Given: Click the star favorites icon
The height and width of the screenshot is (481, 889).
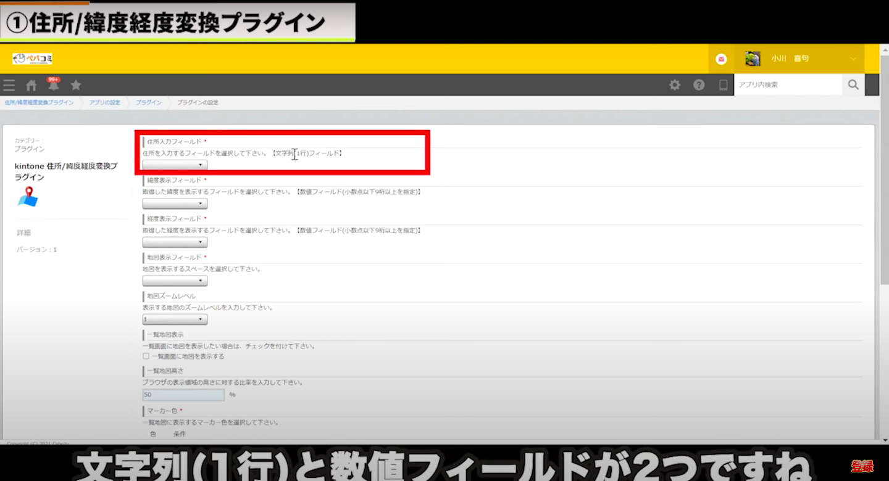Looking at the screenshot, I should (x=75, y=85).
